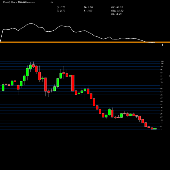Select the last green candle near price 1
170x170 pixels.
pyautogui.click(x=155, y=129)
